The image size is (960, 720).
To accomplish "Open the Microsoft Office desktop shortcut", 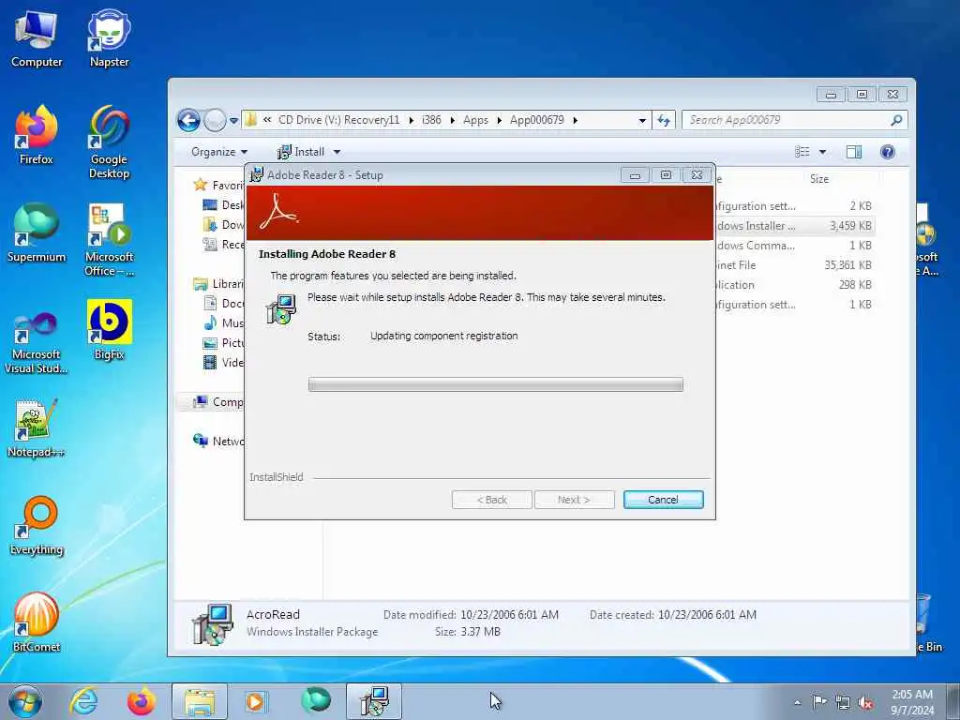I will [109, 239].
